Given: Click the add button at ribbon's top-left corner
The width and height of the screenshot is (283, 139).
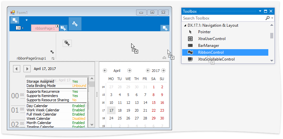Looking at the screenshot, I should point(15,21).
